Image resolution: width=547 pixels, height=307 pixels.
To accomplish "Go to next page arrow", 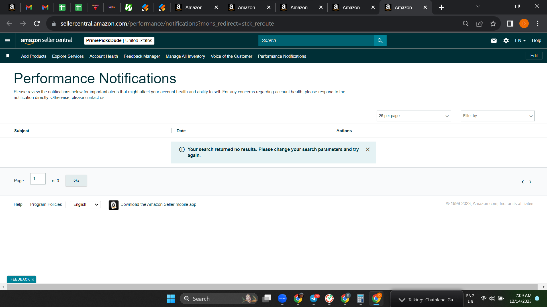I will (530, 182).
